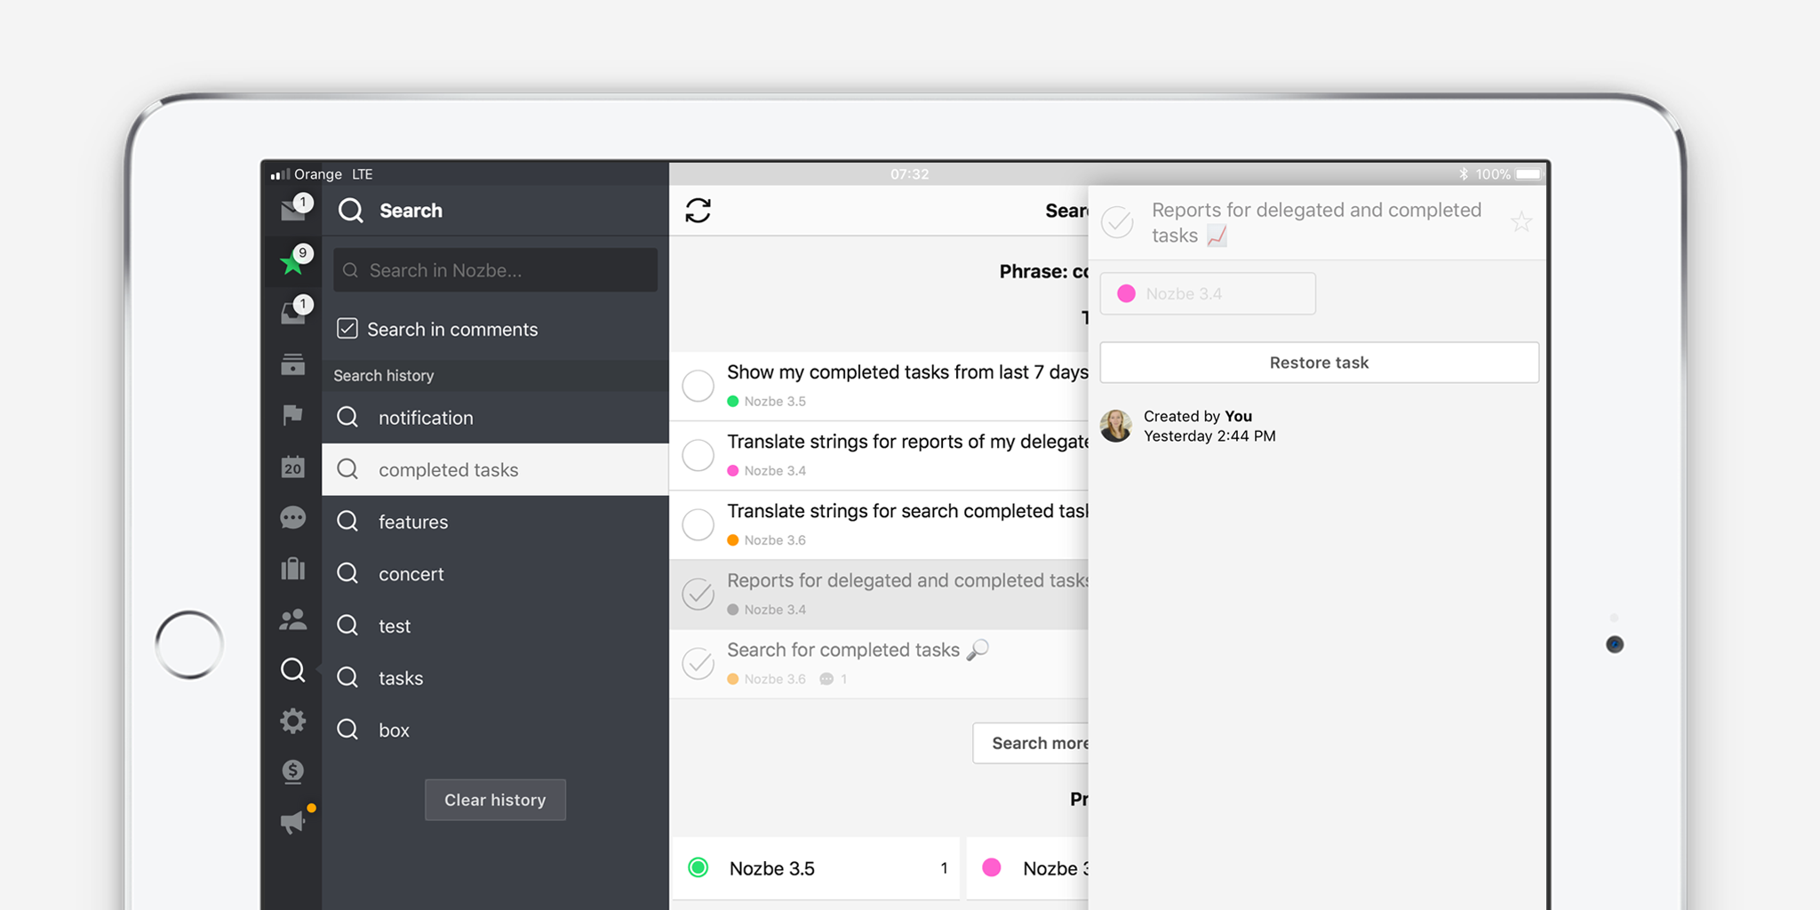The width and height of the screenshot is (1820, 910).
Task: Open the Templates briefcase icon
Action: click(293, 569)
